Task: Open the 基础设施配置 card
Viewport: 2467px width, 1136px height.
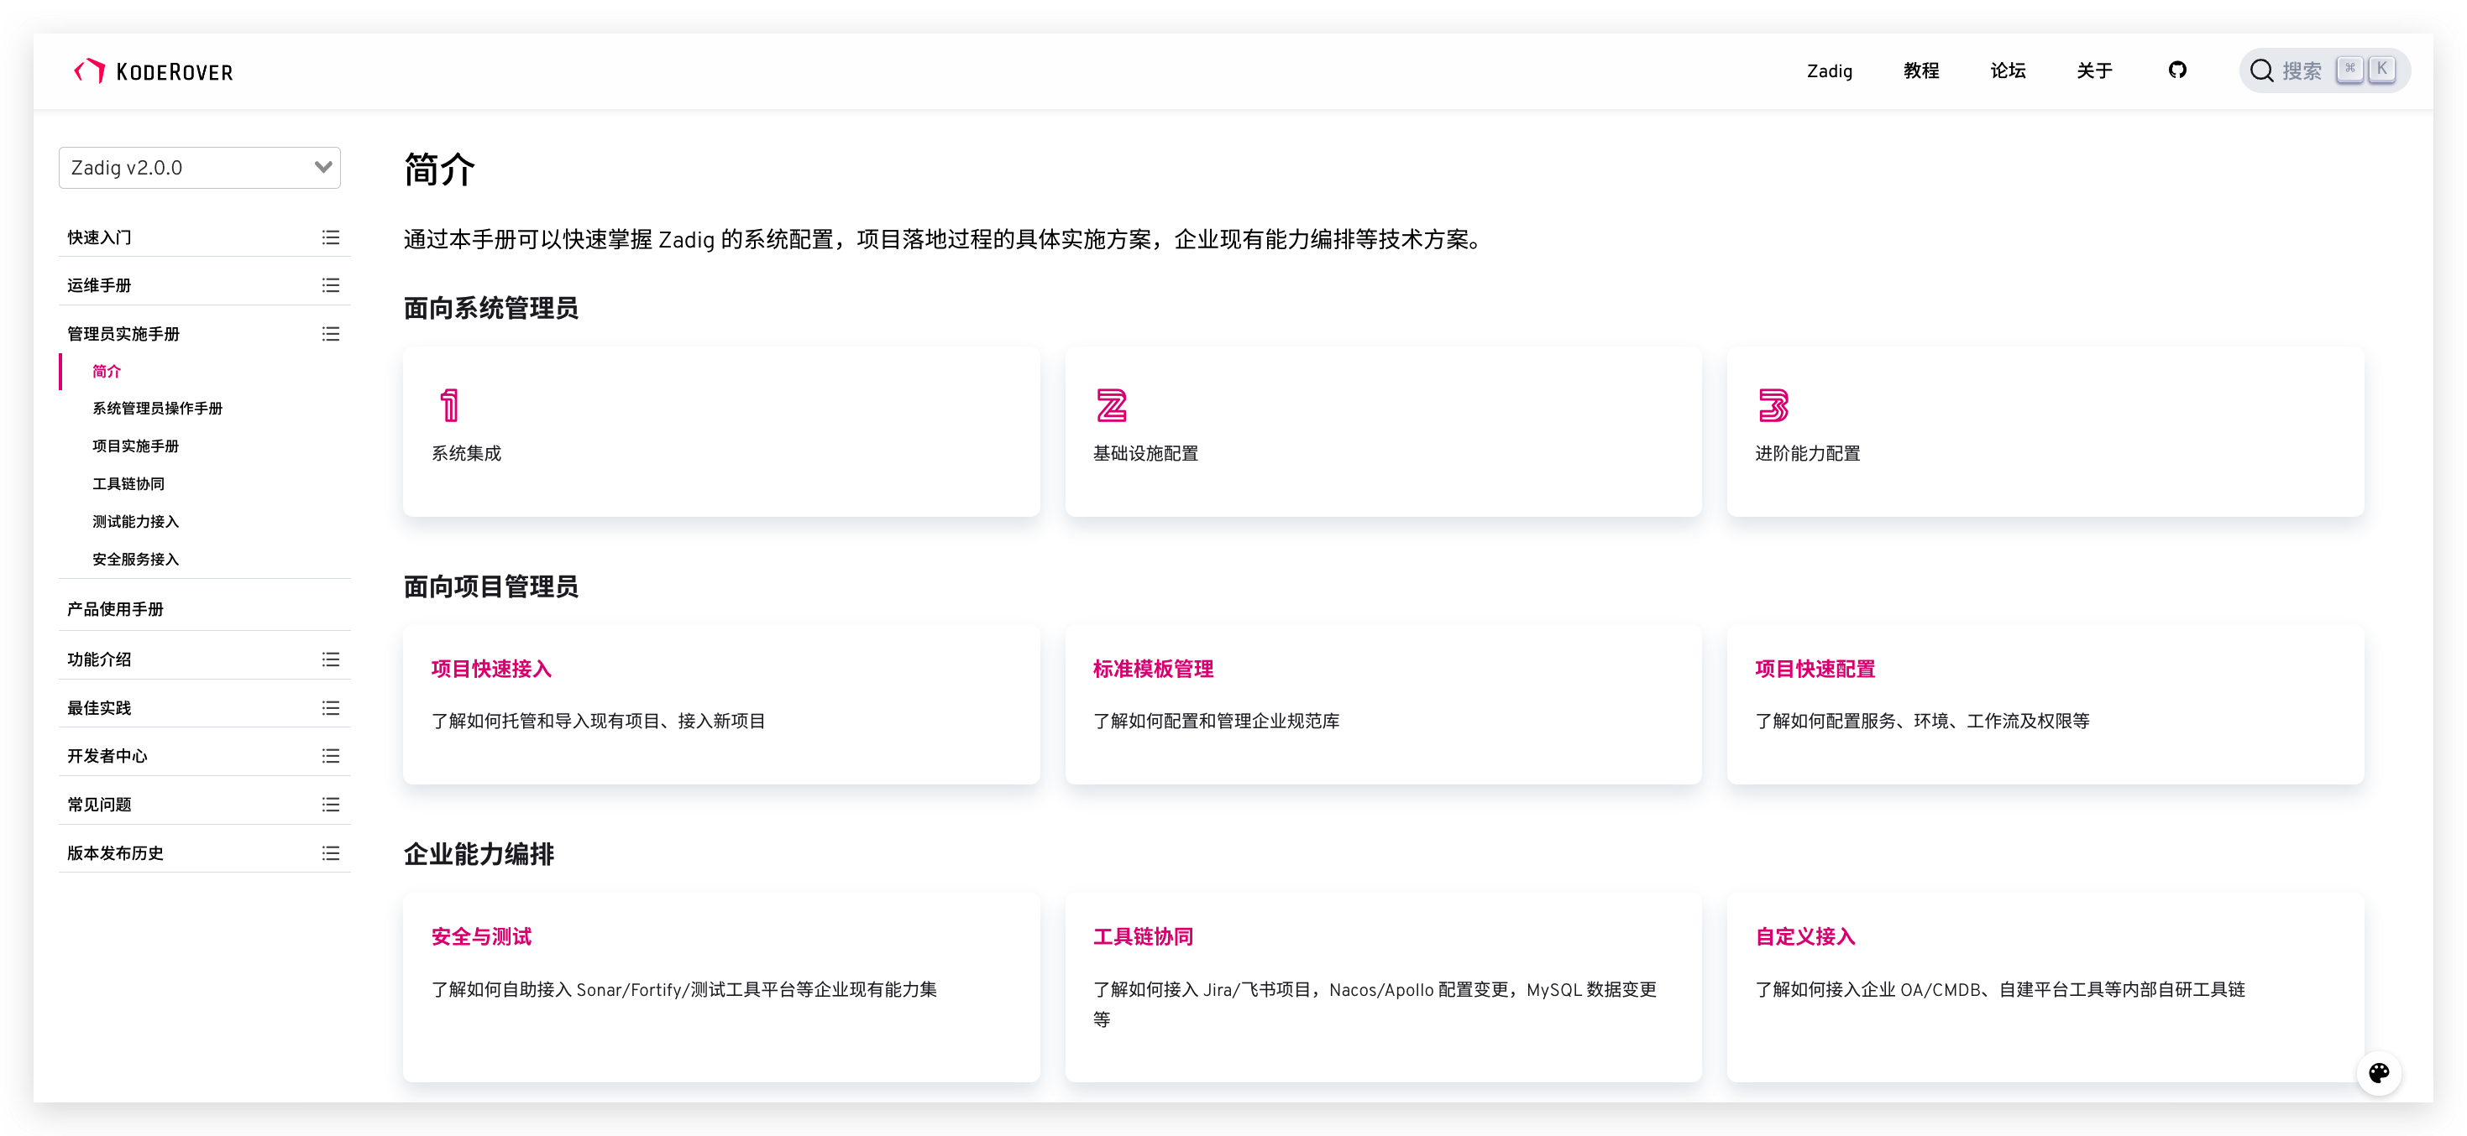Action: 1383,430
